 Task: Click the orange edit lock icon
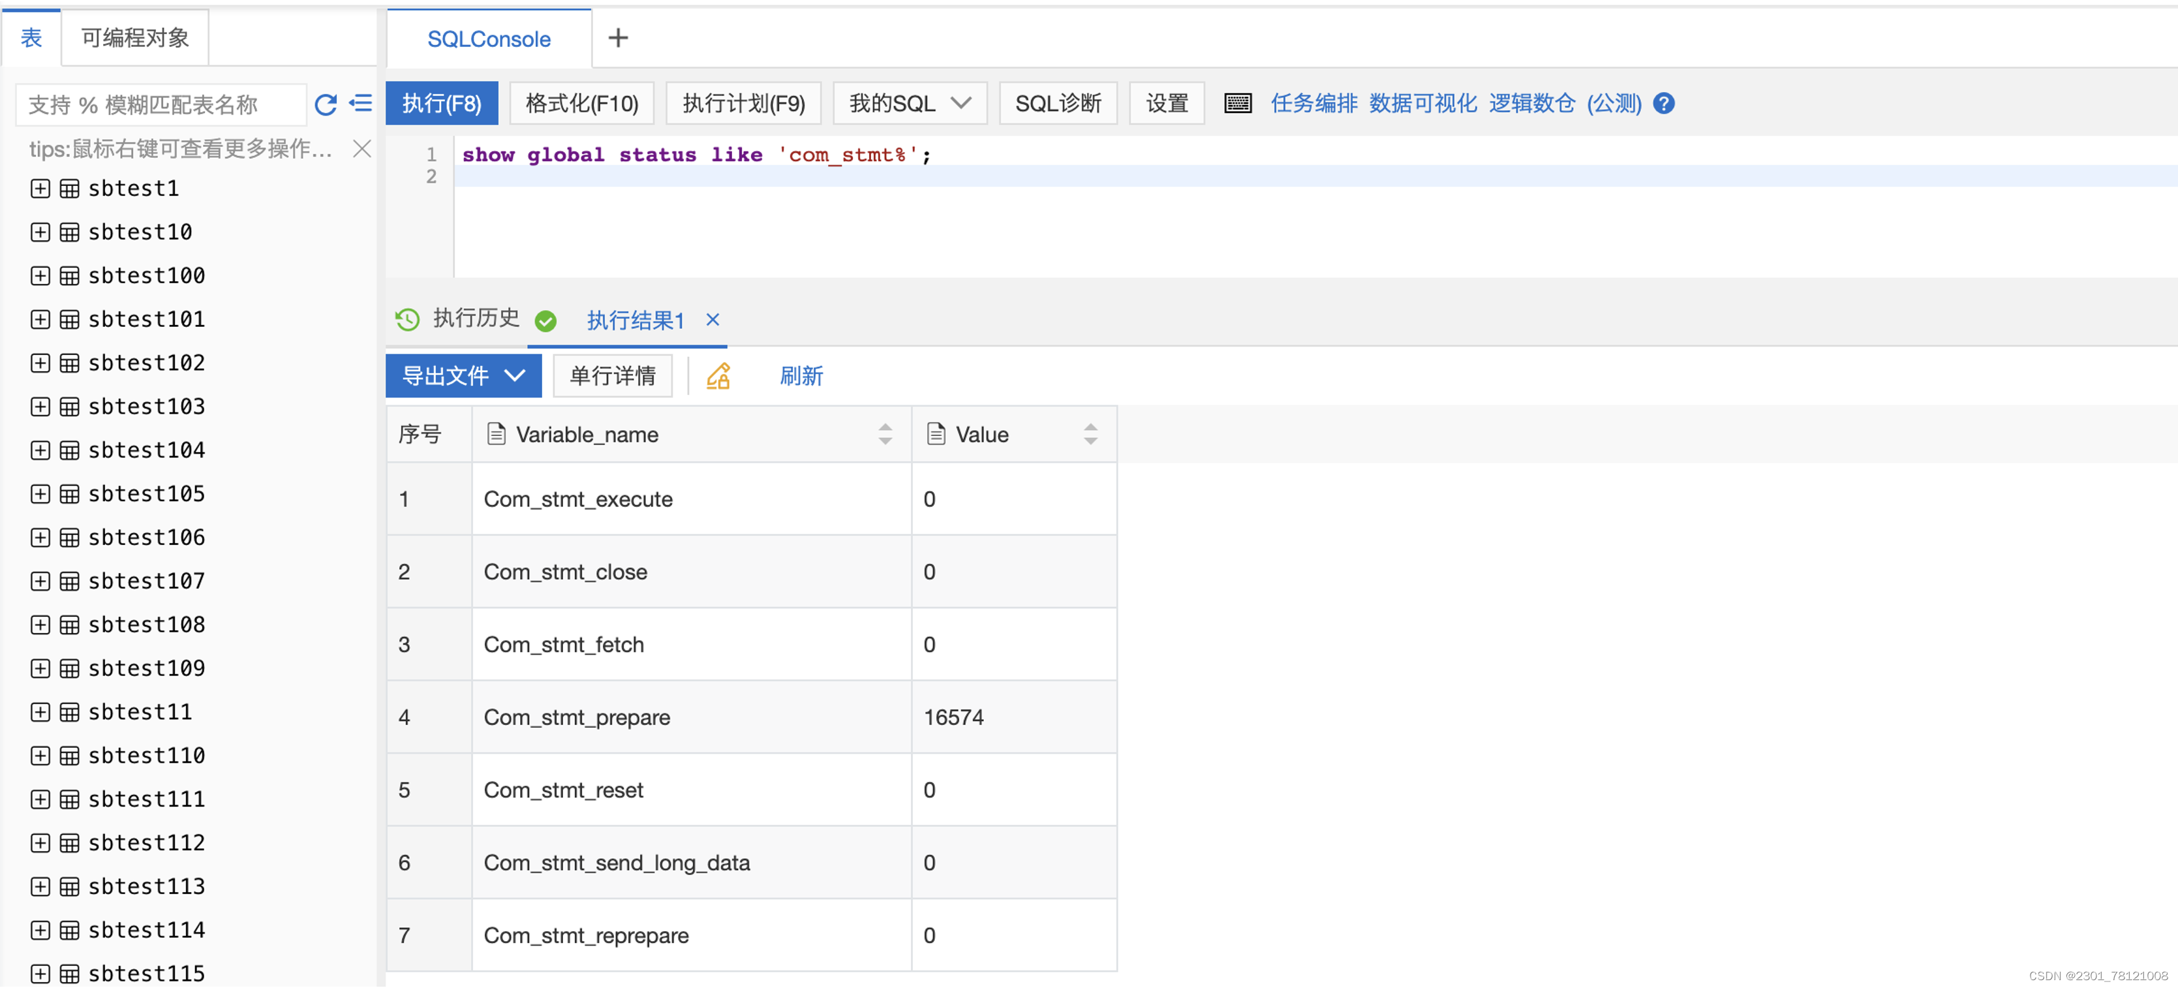pyautogui.click(x=718, y=376)
